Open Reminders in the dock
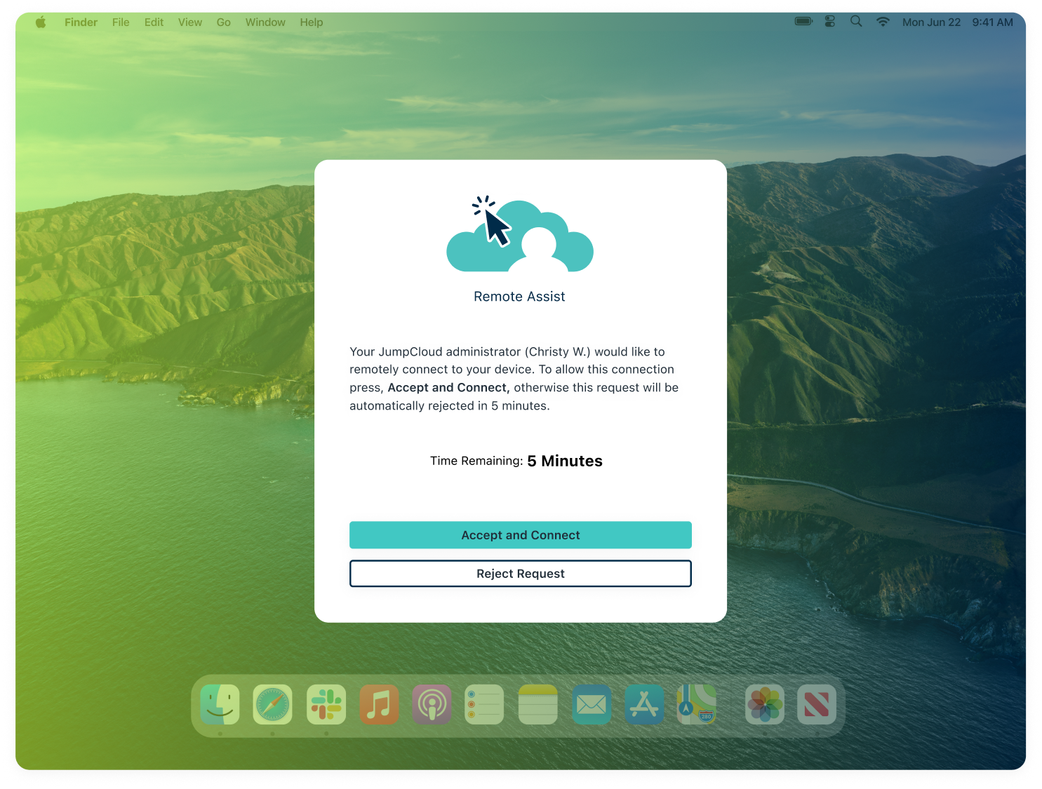The width and height of the screenshot is (1042, 789). [x=485, y=705]
